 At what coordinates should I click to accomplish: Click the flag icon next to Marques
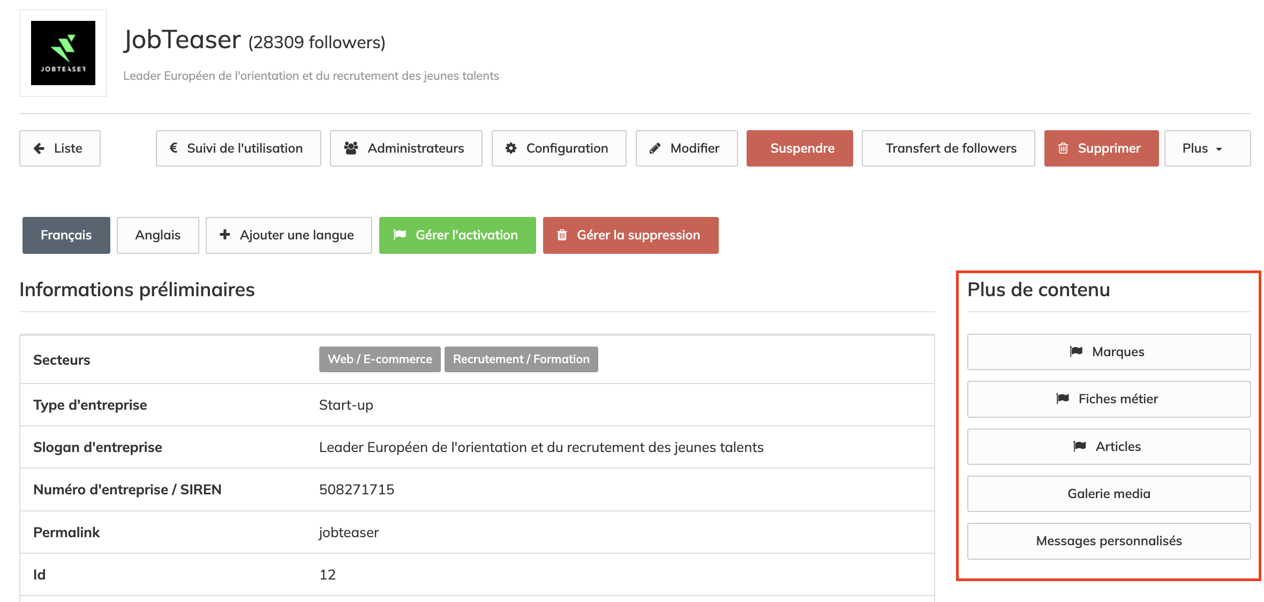click(x=1076, y=351)
